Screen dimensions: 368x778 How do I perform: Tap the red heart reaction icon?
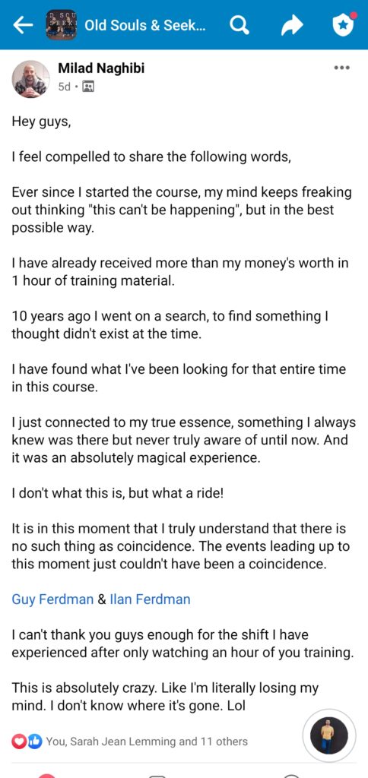click(18, 742)
